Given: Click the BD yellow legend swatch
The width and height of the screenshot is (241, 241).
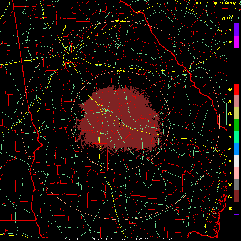Looking at the screenshot, I should (x=236, y=113).
